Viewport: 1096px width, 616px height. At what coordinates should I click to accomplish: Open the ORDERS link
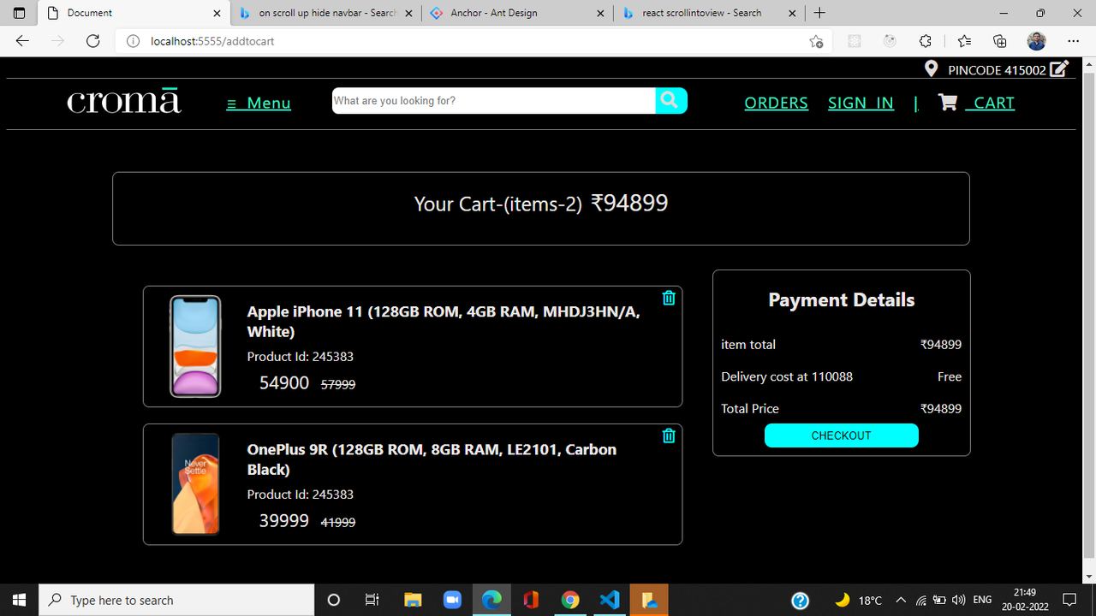[776, 103]
